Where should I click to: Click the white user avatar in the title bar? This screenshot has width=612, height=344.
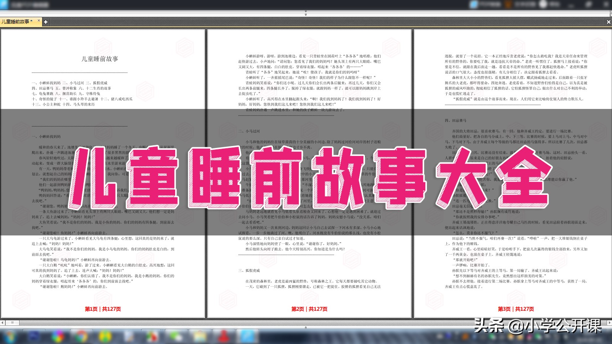[x=542, y=5]
